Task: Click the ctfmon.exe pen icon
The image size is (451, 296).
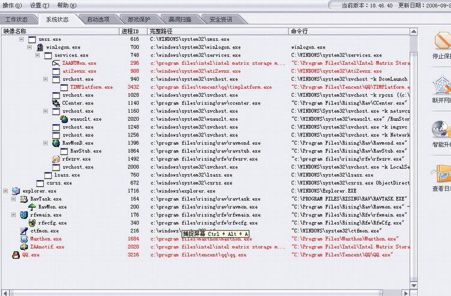Action: pos(24,231)
